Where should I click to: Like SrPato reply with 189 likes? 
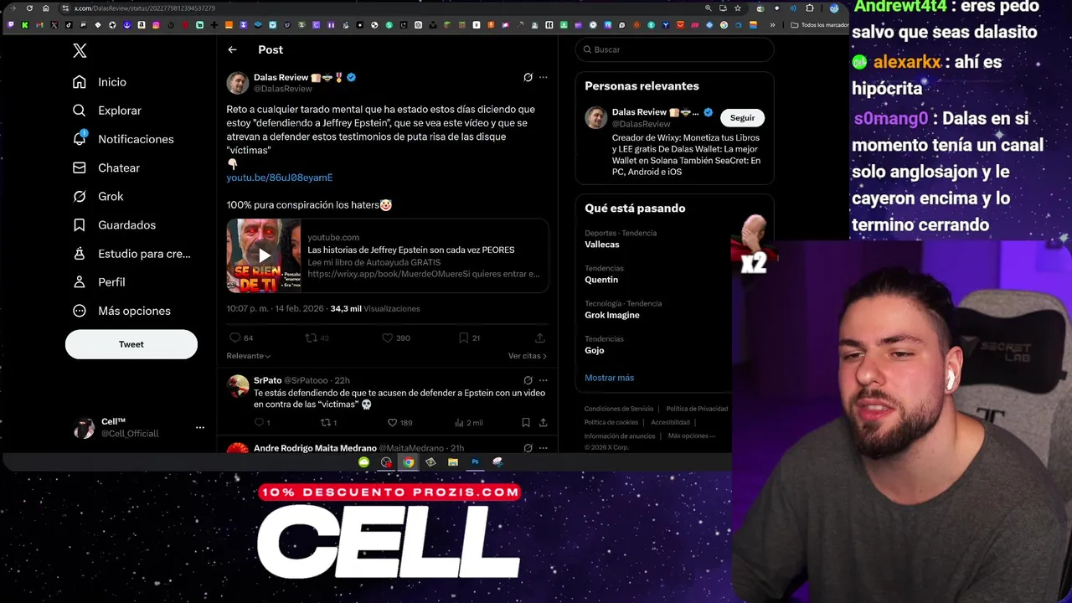click(399, 423)
